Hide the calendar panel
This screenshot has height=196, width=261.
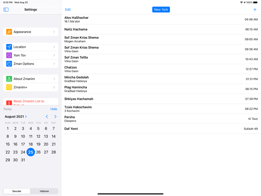click(54, 109)
